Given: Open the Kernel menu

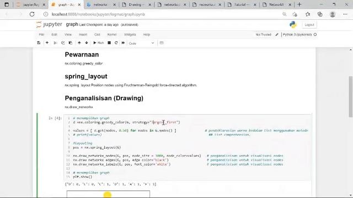Looking at the screenshot, I should 112,35.
